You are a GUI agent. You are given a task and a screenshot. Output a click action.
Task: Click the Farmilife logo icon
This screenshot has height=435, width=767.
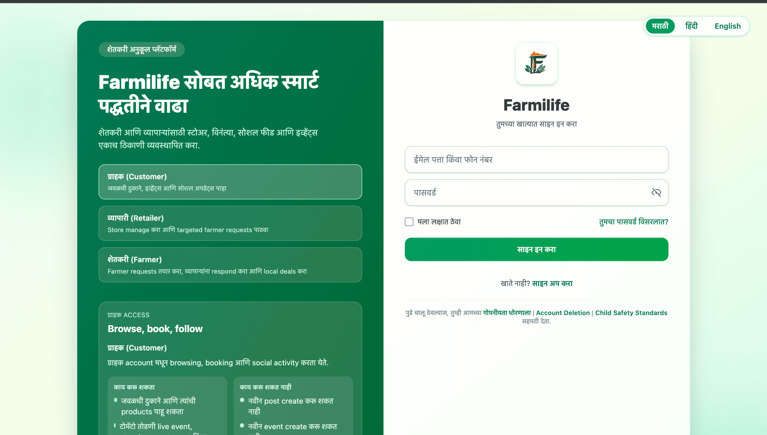[x=536, y=63]
